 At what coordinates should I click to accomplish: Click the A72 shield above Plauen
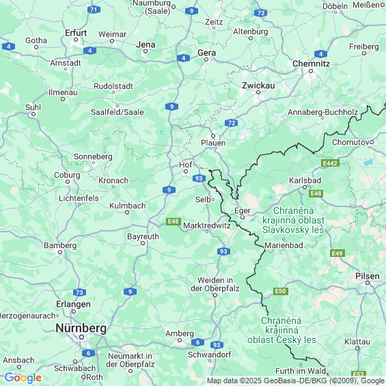(x=231, y=123)
